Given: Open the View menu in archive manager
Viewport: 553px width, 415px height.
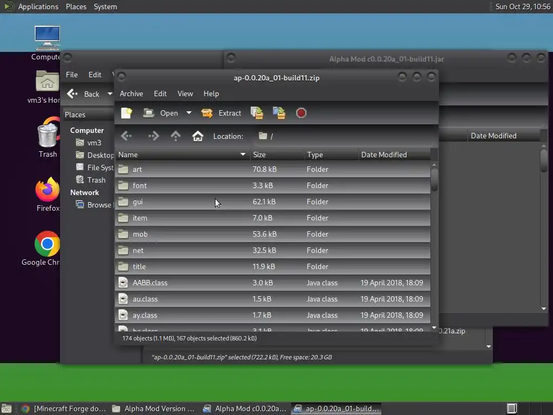Looking at the screenshot, I should 185,93.
